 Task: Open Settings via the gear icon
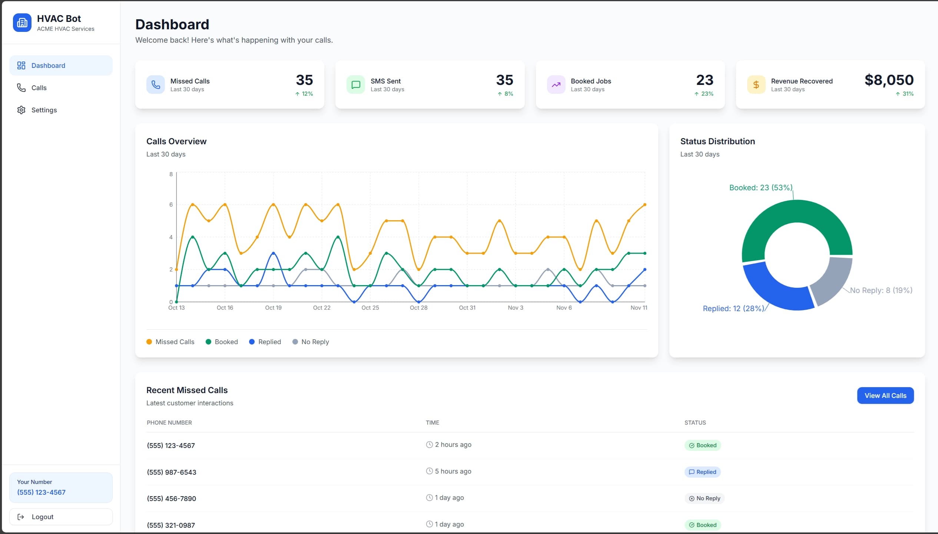coord(21,110)
